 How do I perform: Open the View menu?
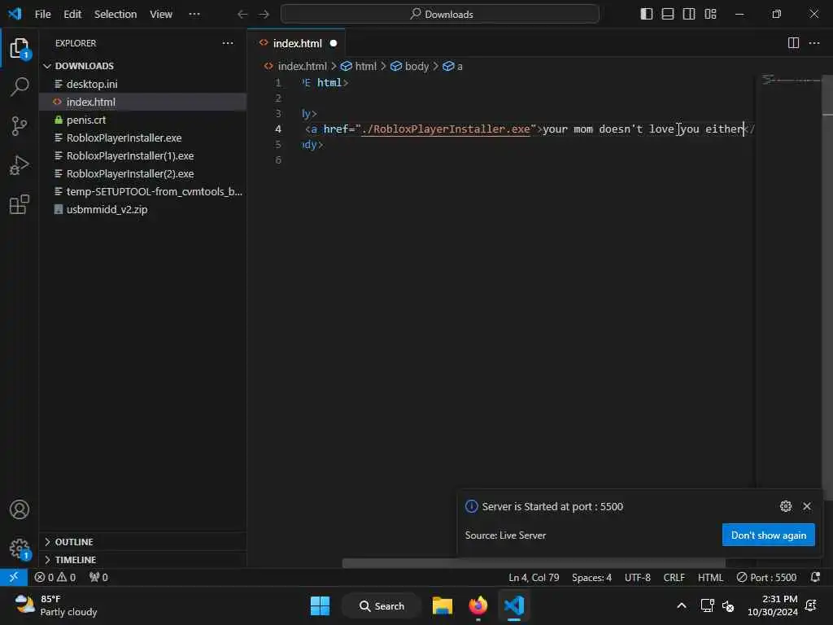pos(161,15)
